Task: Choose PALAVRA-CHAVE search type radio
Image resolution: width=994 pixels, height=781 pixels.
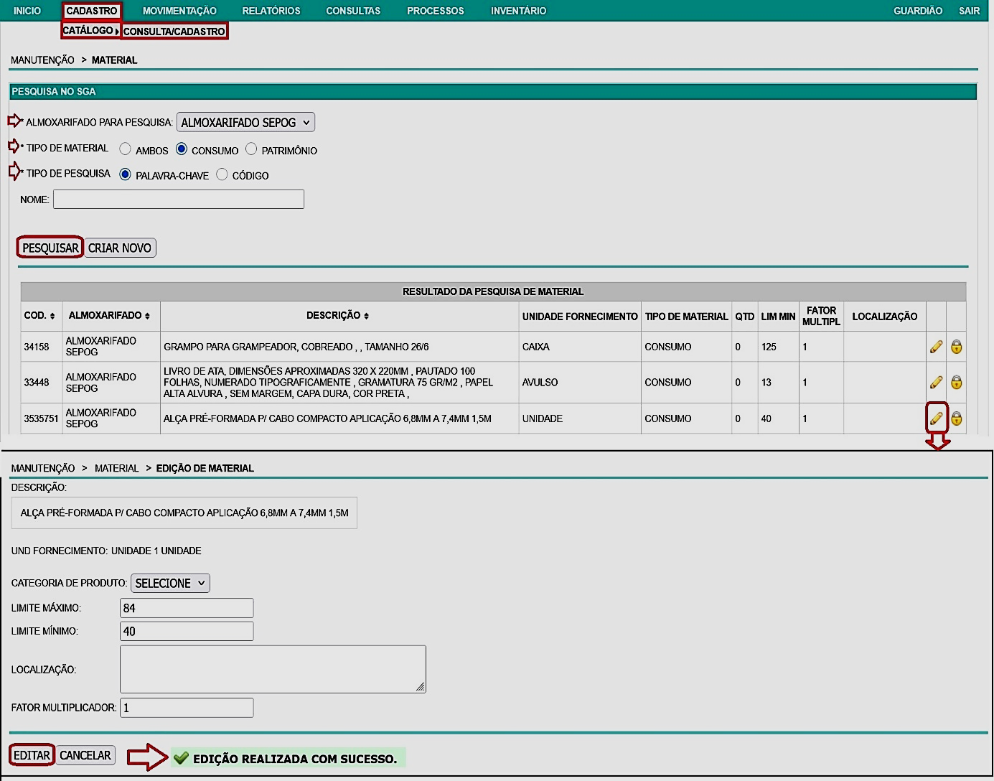Action: coord(126,174)
